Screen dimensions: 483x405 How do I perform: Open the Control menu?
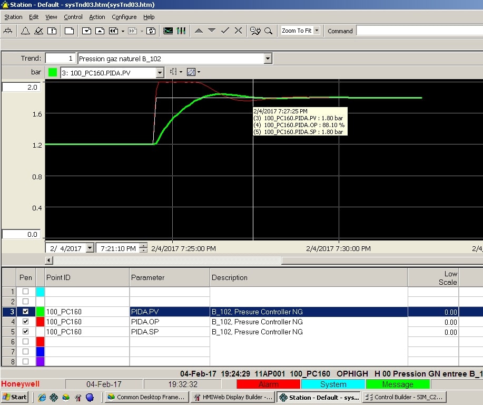coord(73,17)
